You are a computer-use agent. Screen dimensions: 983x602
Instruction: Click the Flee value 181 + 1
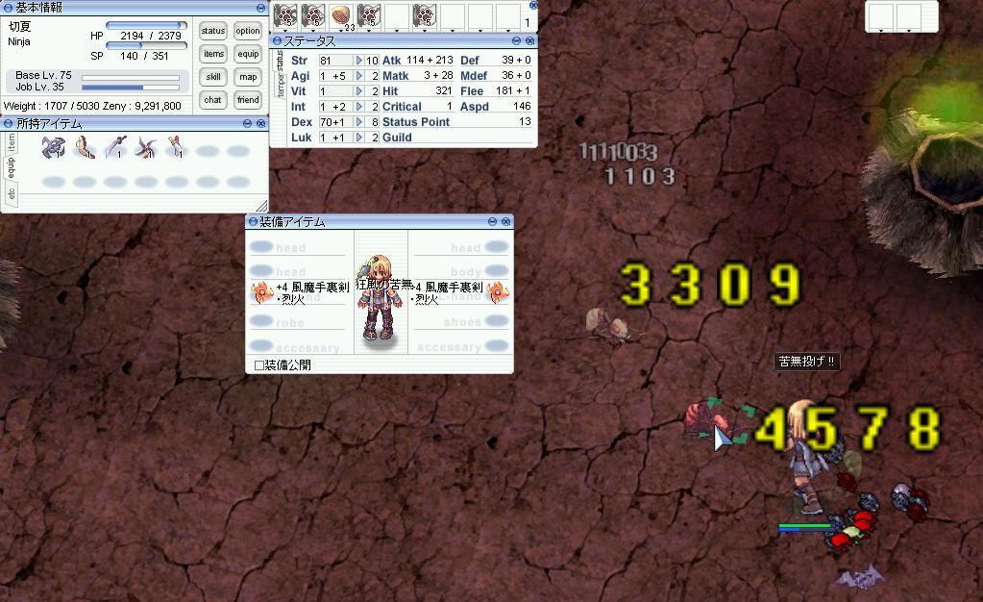[513, 91]
